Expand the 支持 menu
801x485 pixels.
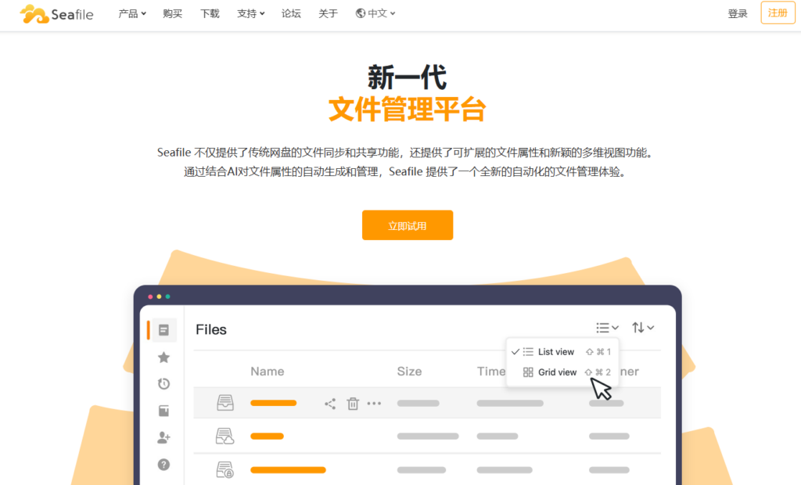pos(251,14)
